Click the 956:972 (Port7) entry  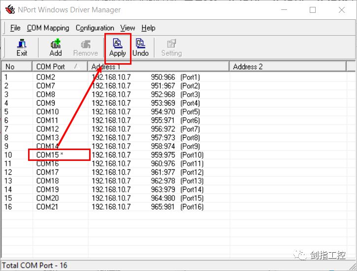pos(175,129)
